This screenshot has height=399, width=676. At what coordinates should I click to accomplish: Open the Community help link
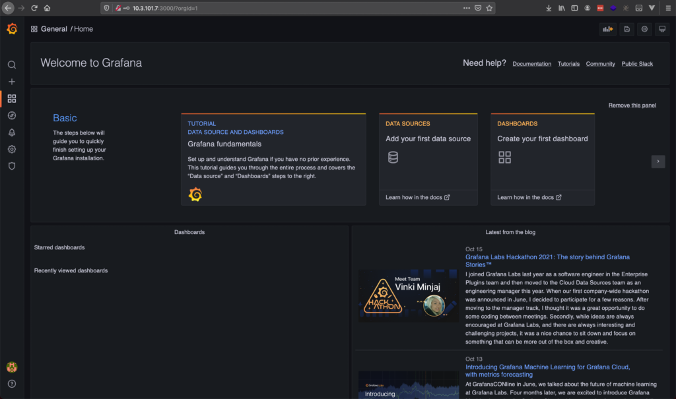(600, 64)
